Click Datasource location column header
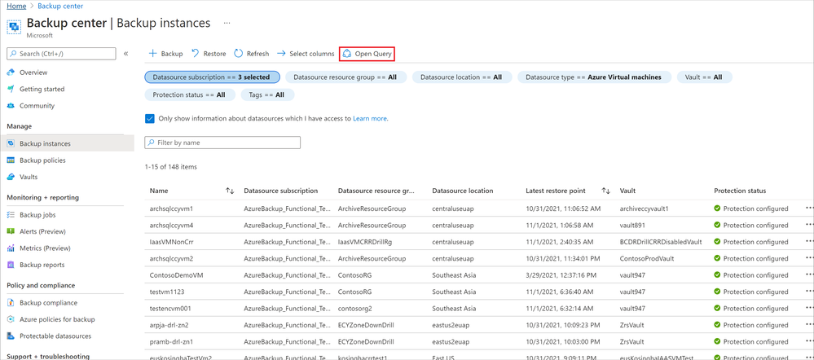 pyautogui.click(x=463, y=191)
